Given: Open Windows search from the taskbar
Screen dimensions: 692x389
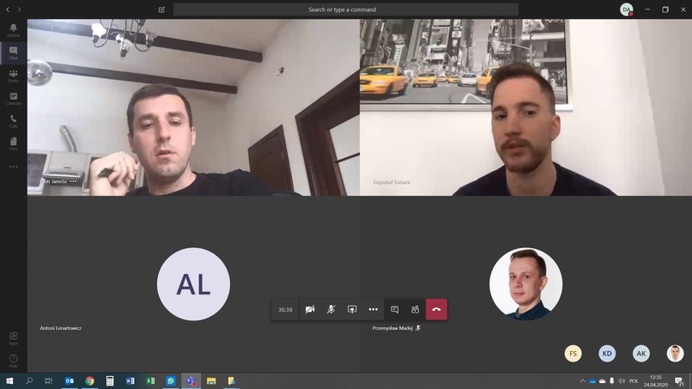Looking at the screenshot, I should [29, 380].
